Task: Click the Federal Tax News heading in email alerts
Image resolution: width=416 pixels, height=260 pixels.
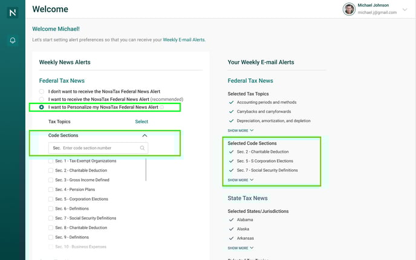Action: pyautogui.click(x=250, y=80)
